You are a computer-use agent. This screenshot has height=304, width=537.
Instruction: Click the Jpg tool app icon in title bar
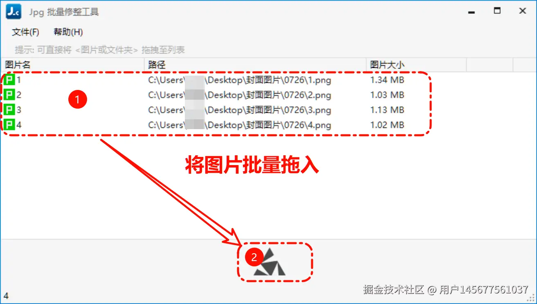[13, 11]
